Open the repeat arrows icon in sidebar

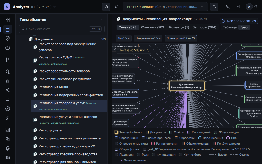[8, 99]
